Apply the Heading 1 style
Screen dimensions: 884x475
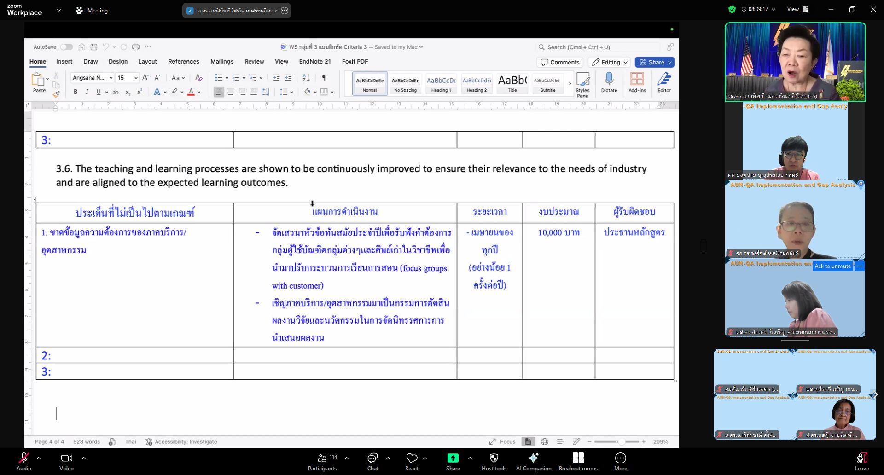click(441, 84)
